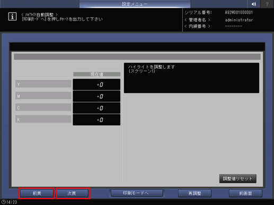274x205 pixels.
Task: Click the 14:23 time display
Action: pyautogui.click(x=12, y=202)
